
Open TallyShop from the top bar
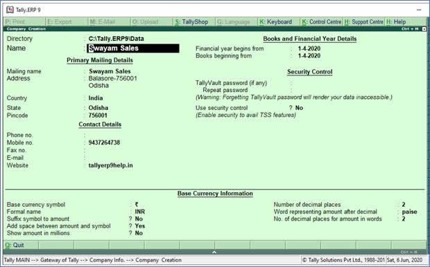194,21
